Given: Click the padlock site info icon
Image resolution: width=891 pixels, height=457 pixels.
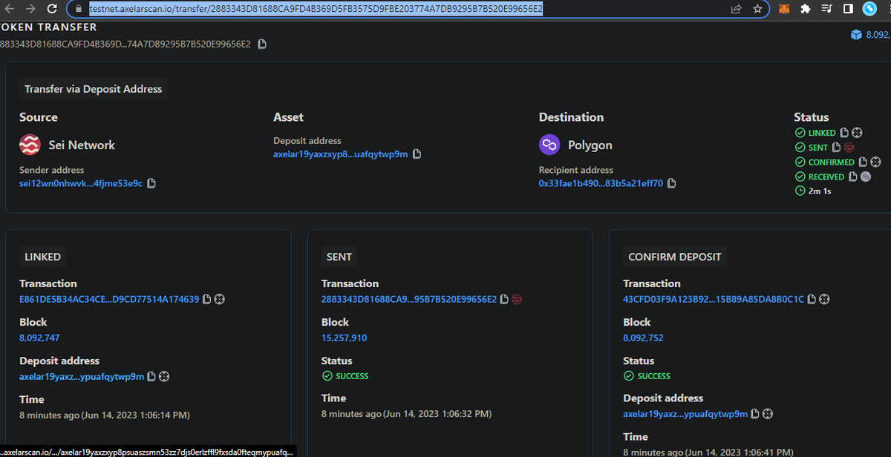Looking at the screenshot, I should (x=79, y=9).
